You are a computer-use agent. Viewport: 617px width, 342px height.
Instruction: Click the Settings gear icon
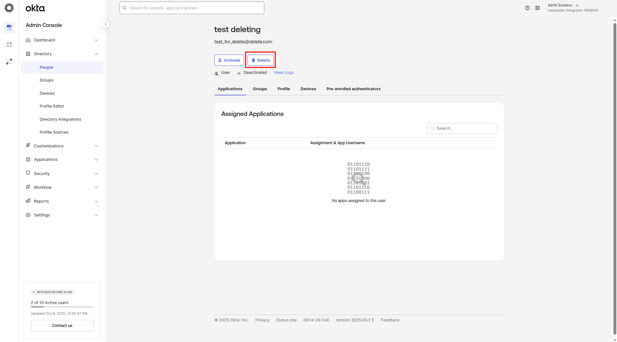(x=28, y=215)
